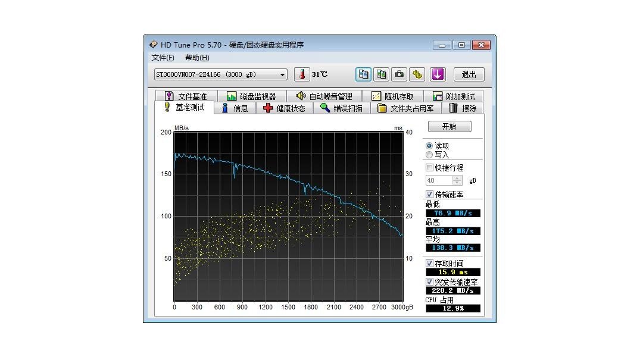Minimize the HD Tune Pro window
Screen dimensions: 643x357
pyautogui.click(x=442, y=45)
